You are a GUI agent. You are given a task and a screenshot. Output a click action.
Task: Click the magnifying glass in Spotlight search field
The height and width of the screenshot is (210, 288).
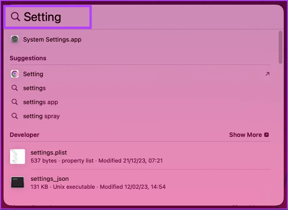(15, 17)
